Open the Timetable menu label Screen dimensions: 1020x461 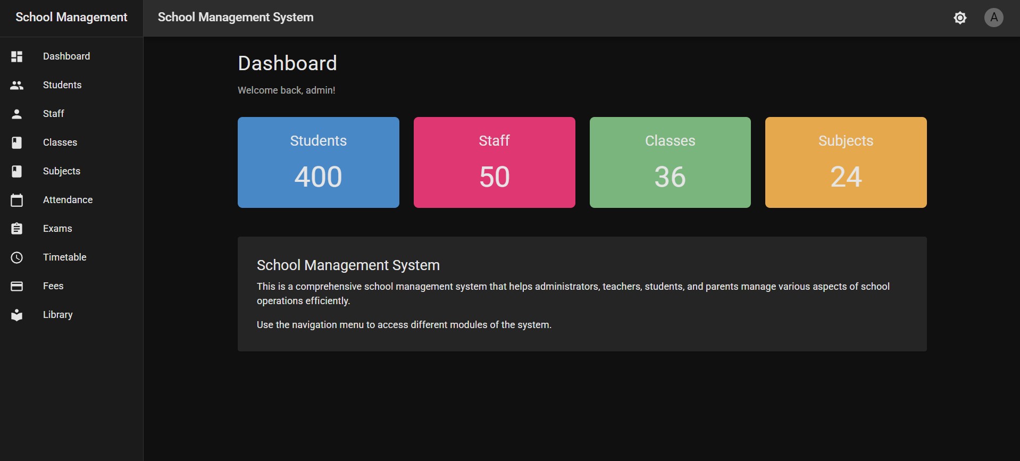tap(65, 257)
